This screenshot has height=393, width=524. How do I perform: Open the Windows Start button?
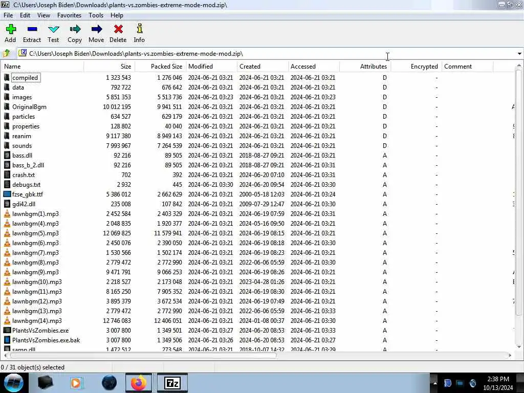click(13, 383)
